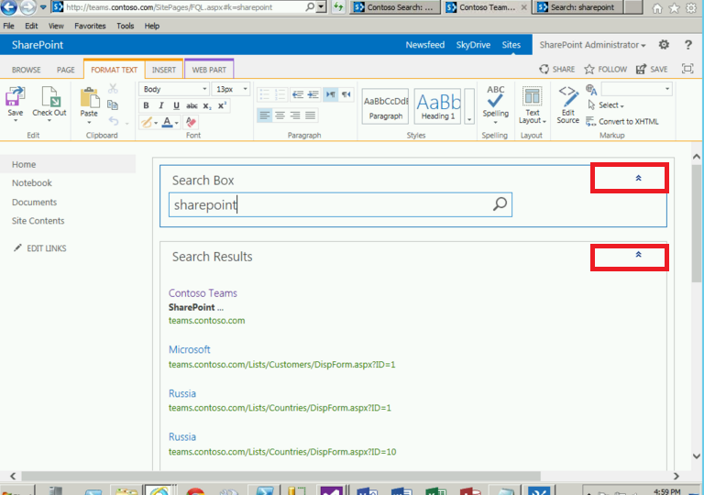This screenshot has width=704, height=495.
Task: Click EDIT LINKS in navigation
Action: (x=40, y=247)
